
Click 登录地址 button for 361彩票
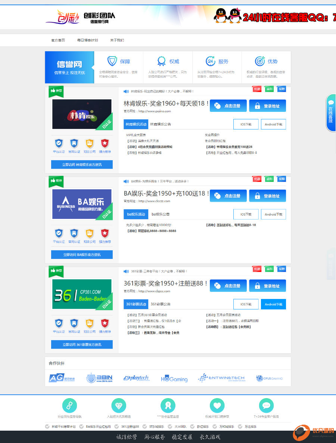pyautogui.click(x=268, y=285)
